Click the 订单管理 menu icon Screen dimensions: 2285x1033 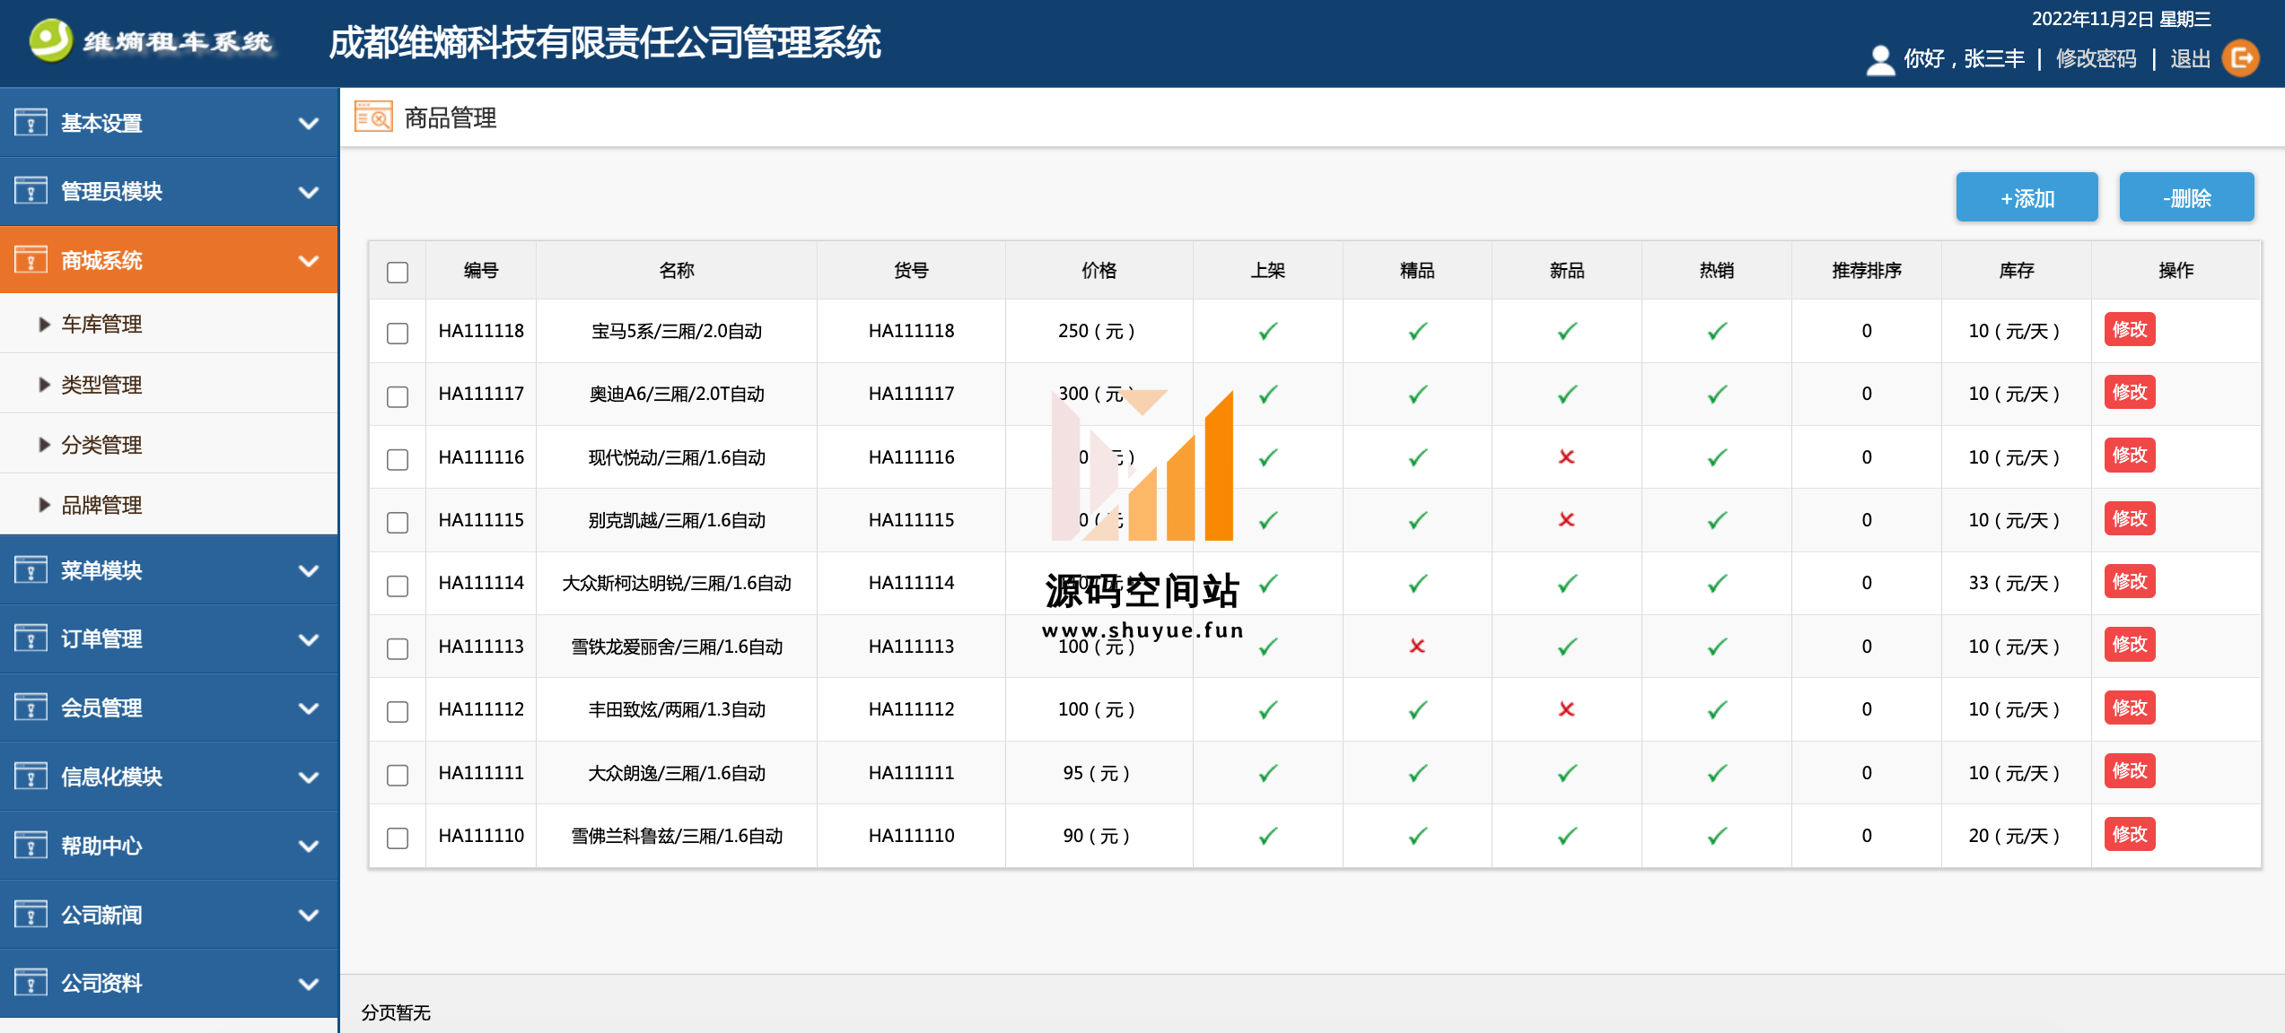pos(31,638)
